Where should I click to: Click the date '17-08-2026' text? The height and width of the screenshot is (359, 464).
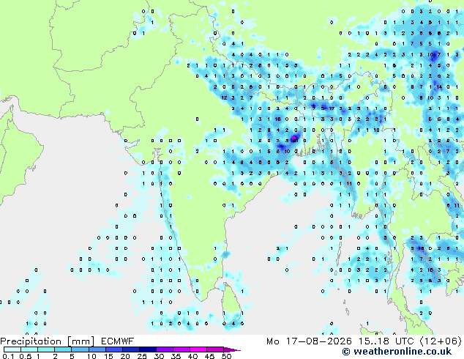click(x=318, y=341)
